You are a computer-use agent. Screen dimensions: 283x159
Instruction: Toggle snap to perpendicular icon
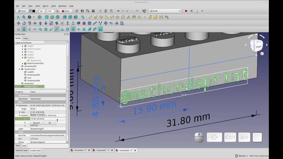[x=62, y=29]
